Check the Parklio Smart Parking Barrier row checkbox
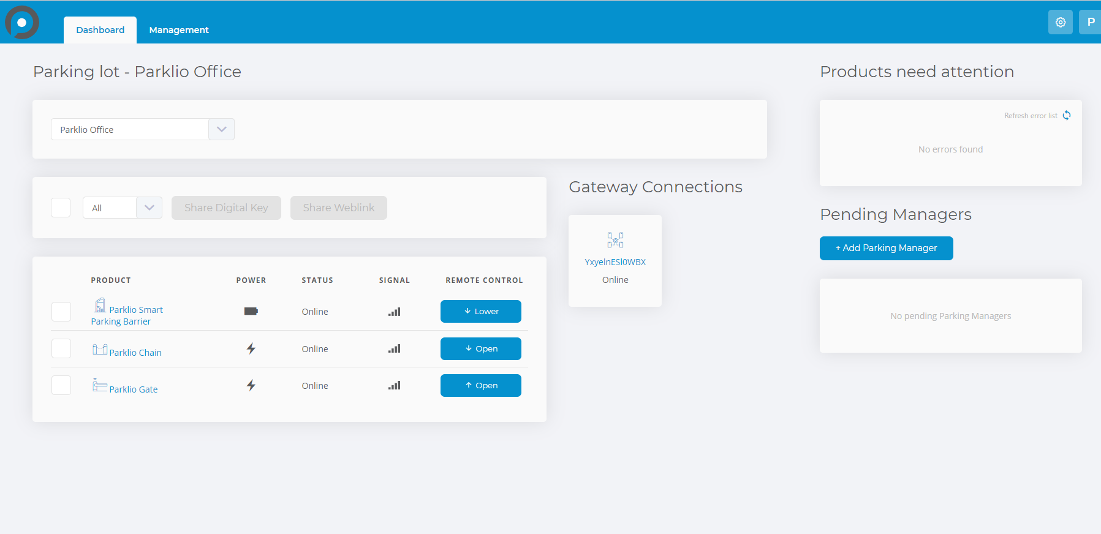This screenshot has height=534, width=1101. click(x=61, y=312)
